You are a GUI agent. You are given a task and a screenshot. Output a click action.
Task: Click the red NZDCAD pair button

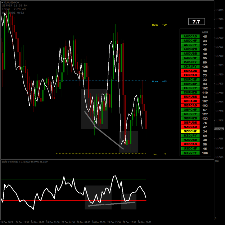point(190,127)
